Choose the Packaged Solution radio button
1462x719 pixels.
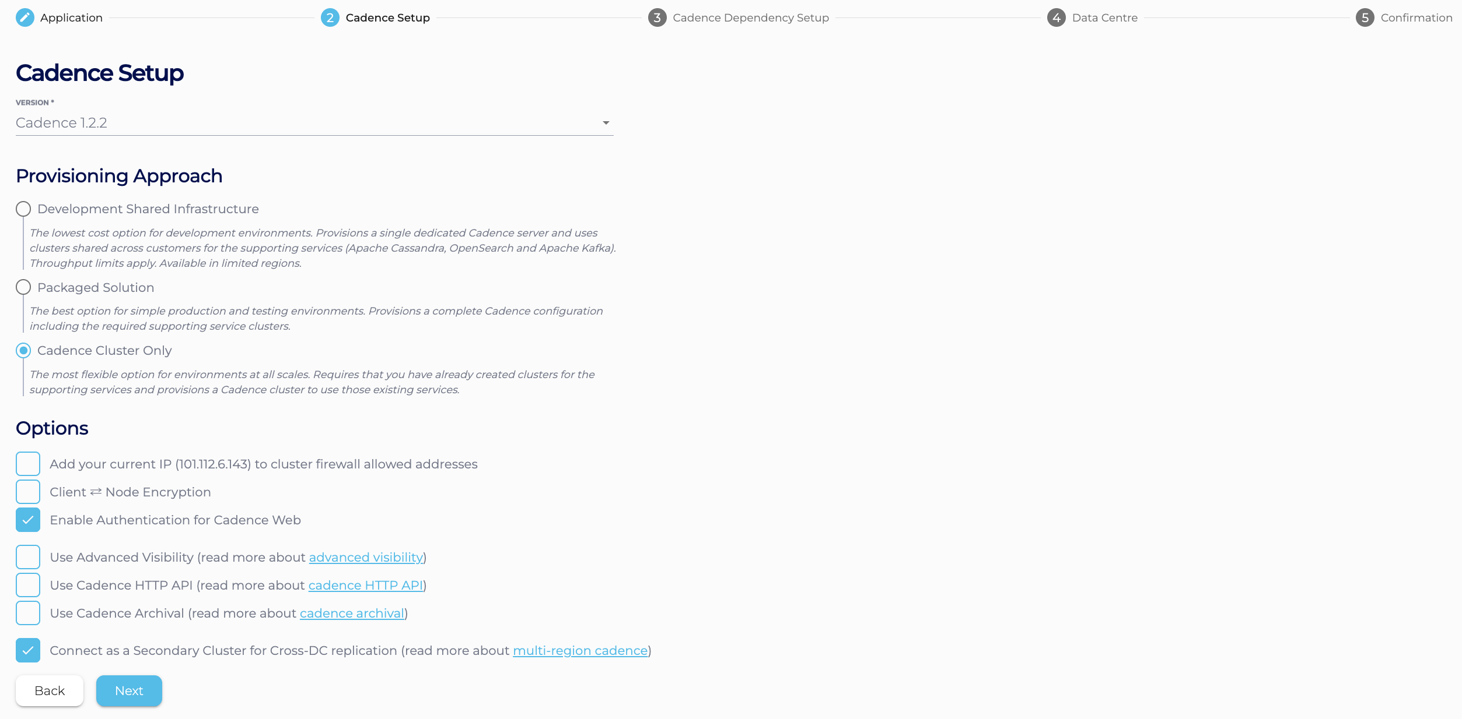(x=23, y=287)
